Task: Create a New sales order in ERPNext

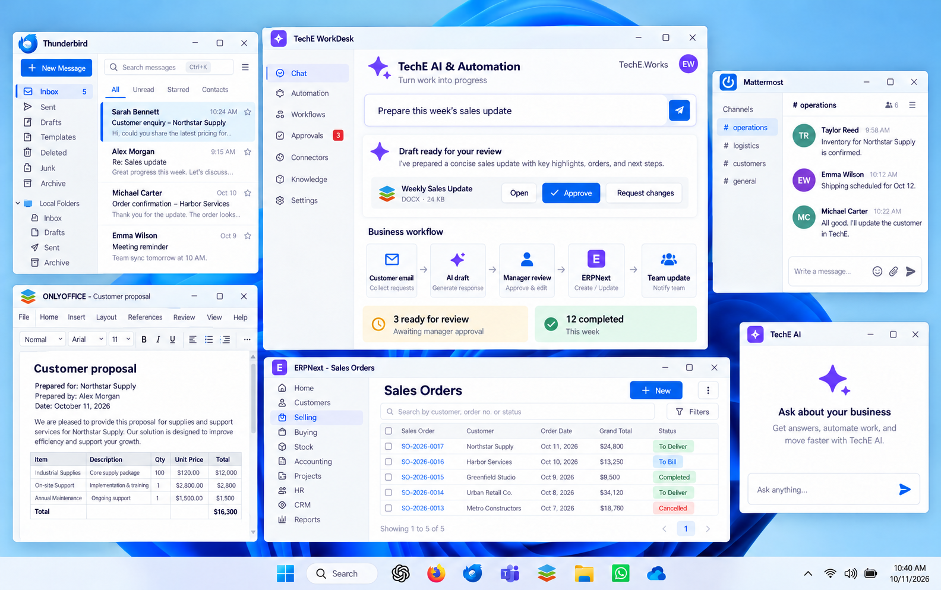Action: [x=656, y=390]
